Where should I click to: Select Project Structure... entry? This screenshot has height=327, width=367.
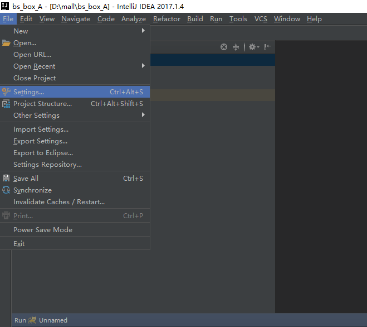click(75, 104)
